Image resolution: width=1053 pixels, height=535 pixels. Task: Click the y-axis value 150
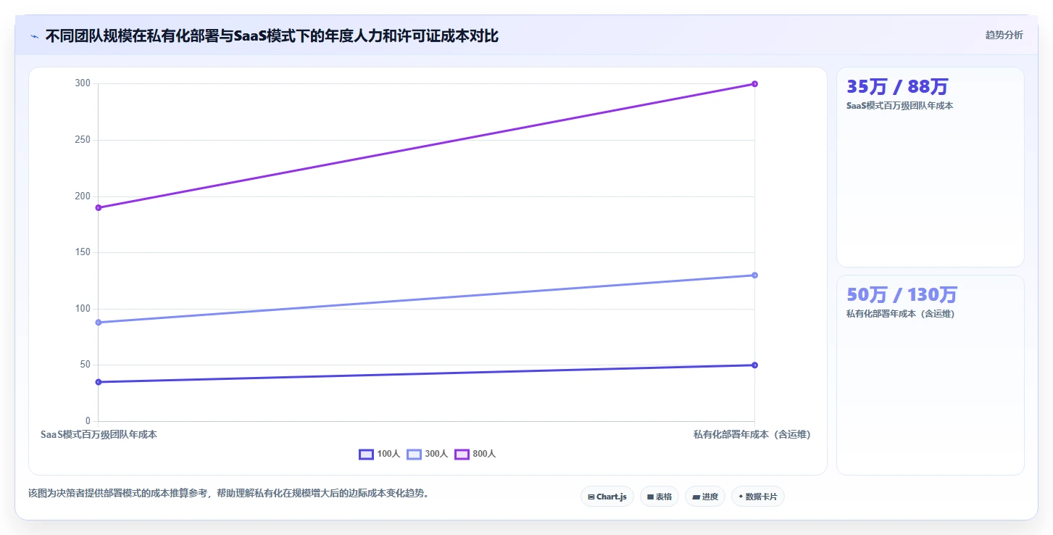point(83,252)
